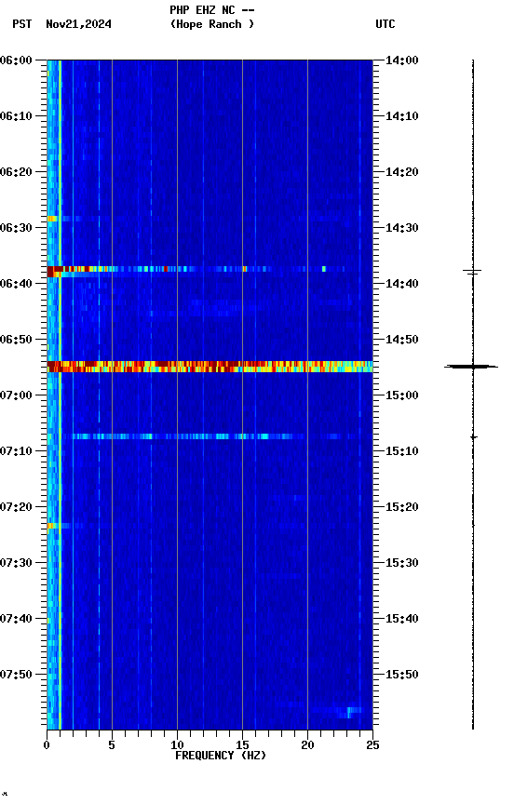
Task: Click the 15:50 UTC time label
Action: tap(402, 675)
